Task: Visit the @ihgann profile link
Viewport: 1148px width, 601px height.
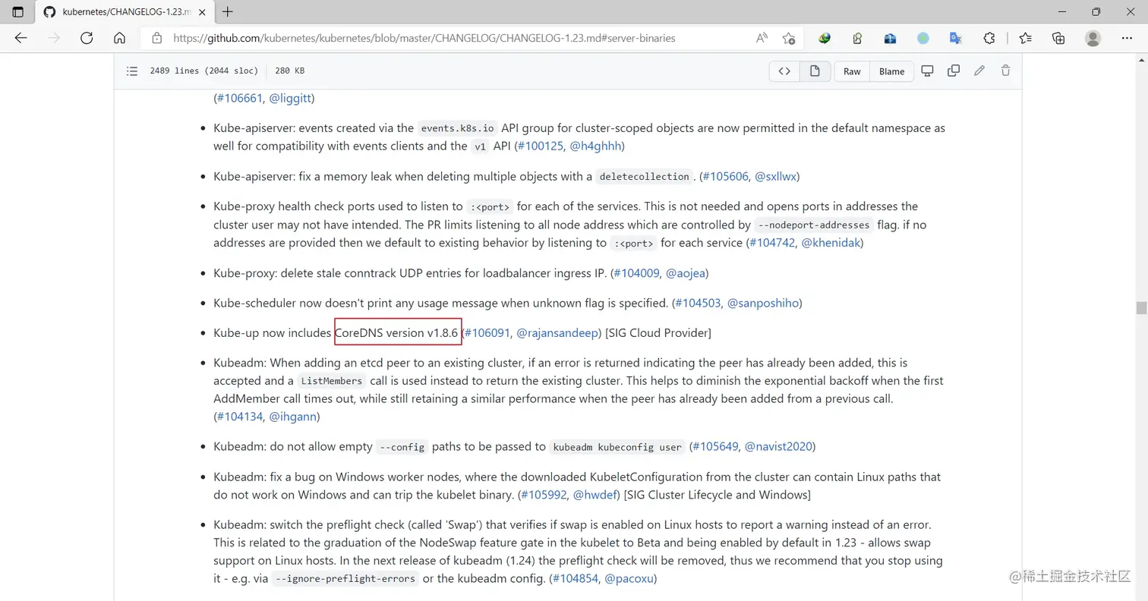Action: tap(293, 417)
